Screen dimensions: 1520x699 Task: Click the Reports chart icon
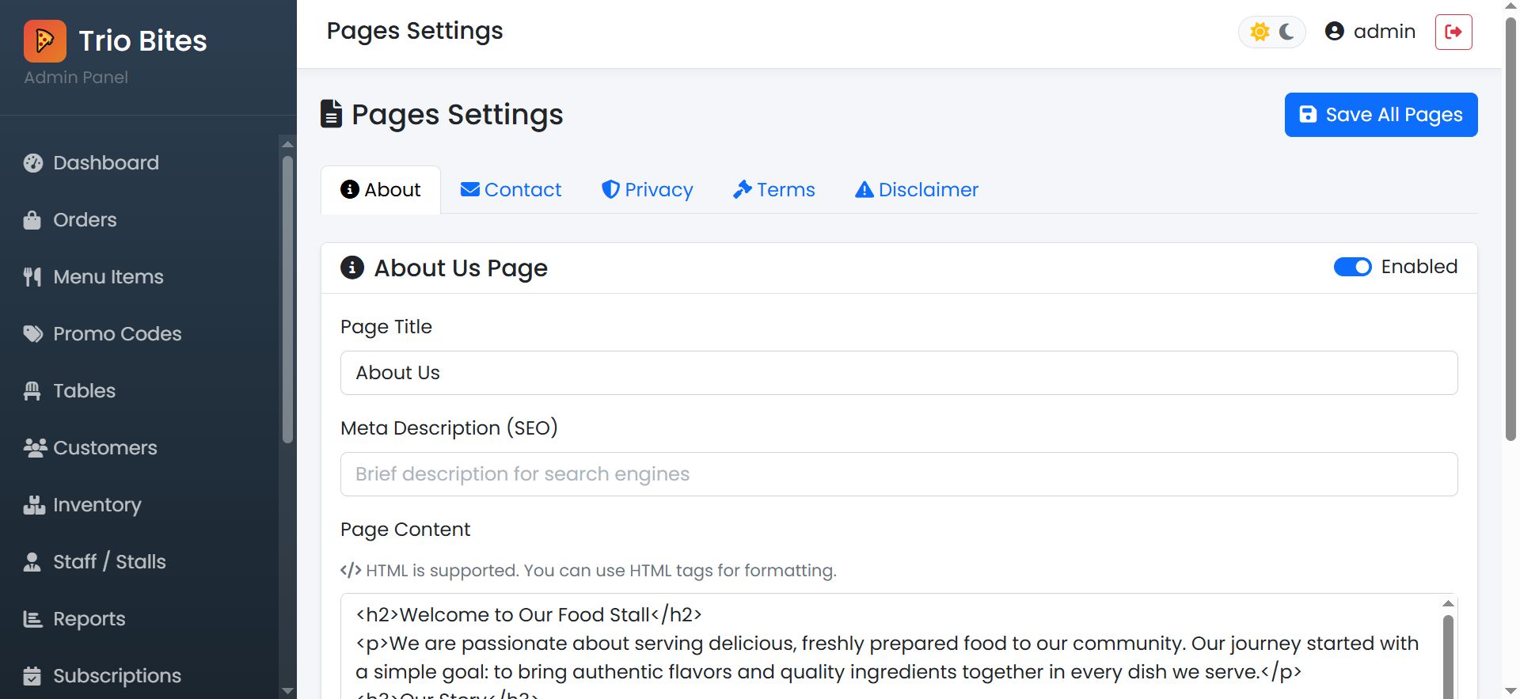(x=32, y=619)
